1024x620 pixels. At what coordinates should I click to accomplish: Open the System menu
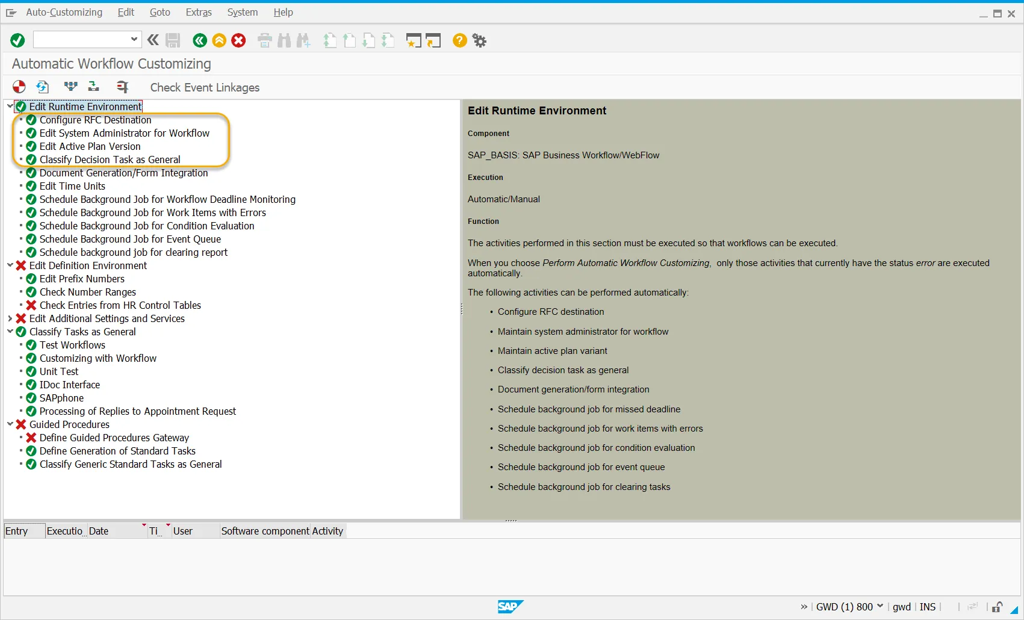click(x=242, y=12)
